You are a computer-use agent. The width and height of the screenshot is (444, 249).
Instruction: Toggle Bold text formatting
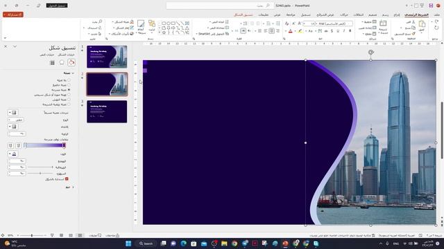tap(350, 31)
